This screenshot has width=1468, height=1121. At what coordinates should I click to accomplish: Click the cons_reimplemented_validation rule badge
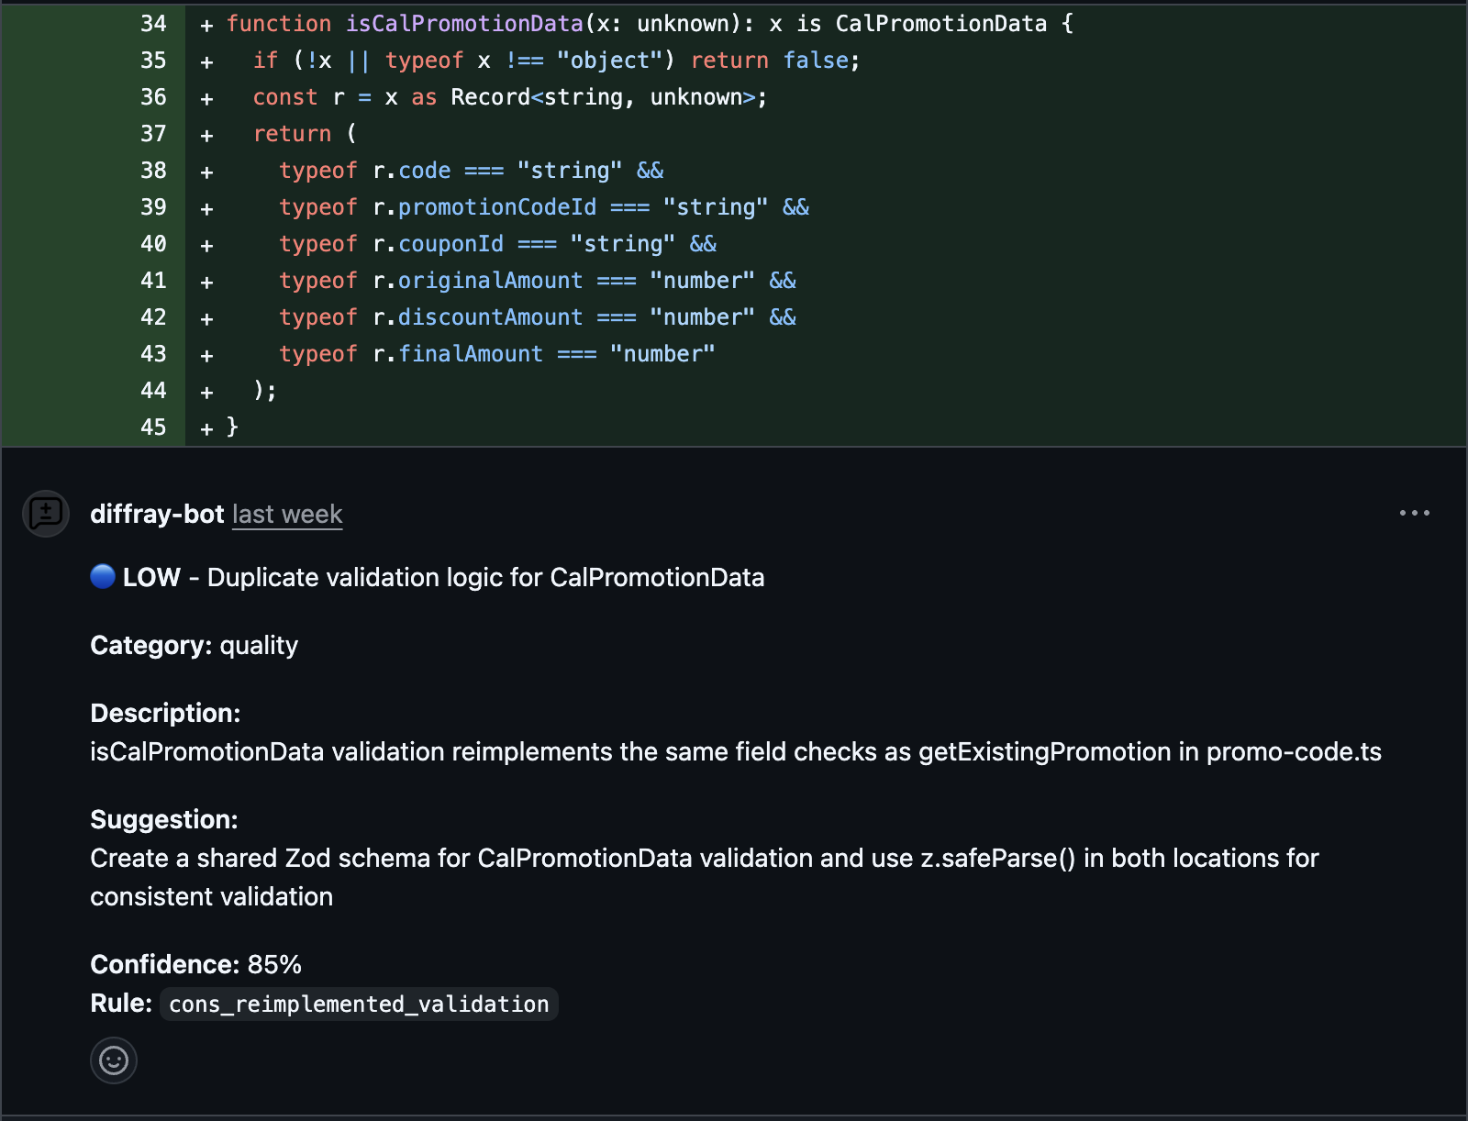coord(358,1004)
